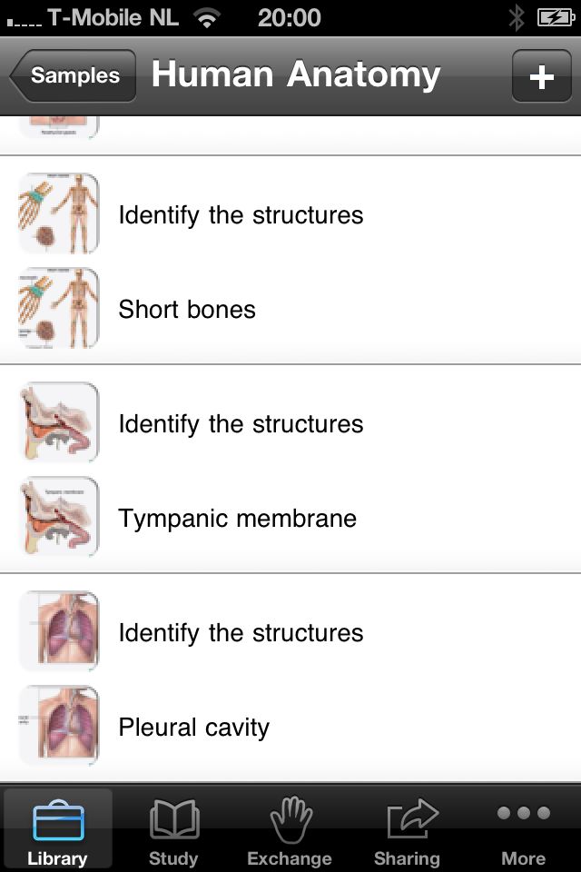Viewport: 581px width, 872px height.
Task: Tap the ear thumbnail above Tympanic membrane
Action: pyautogui.click(x=59, y=423)
